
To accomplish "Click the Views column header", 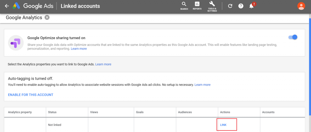I will pos(94,112).
